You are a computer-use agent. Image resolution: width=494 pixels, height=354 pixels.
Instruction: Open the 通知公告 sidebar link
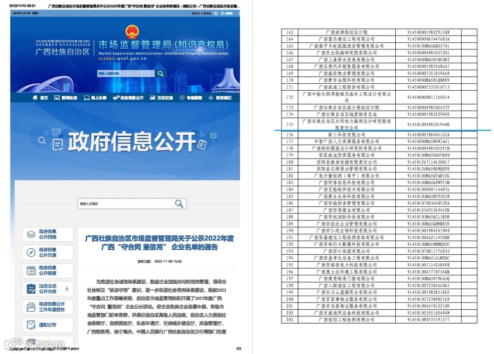[x=47, y=325]
